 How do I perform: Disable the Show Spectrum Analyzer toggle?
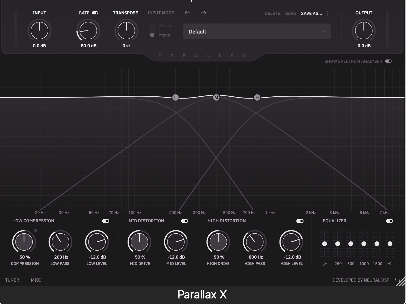(x=389, y=61)
